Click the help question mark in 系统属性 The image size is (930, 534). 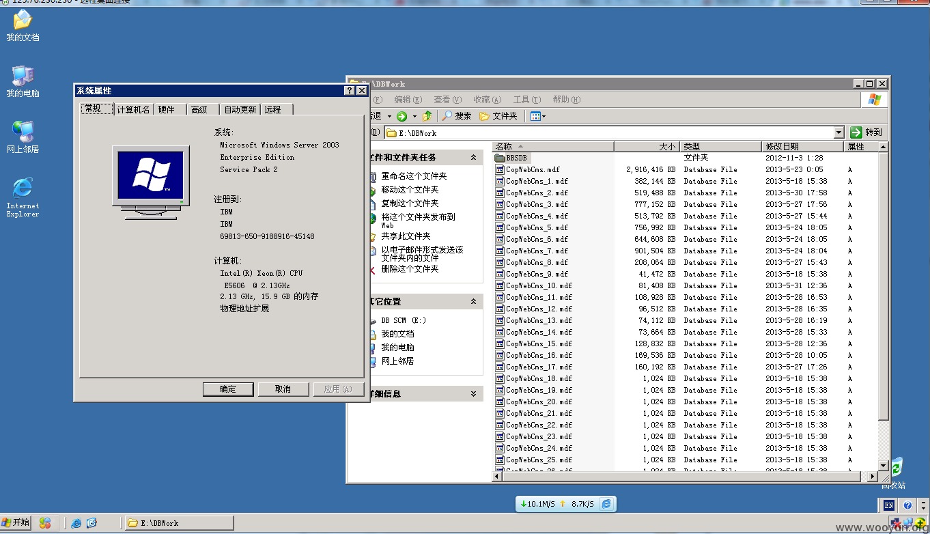coord(350,91)
